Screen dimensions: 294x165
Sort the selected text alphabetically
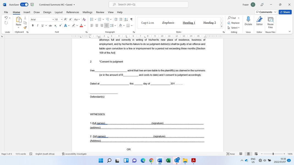click(126, 19)
